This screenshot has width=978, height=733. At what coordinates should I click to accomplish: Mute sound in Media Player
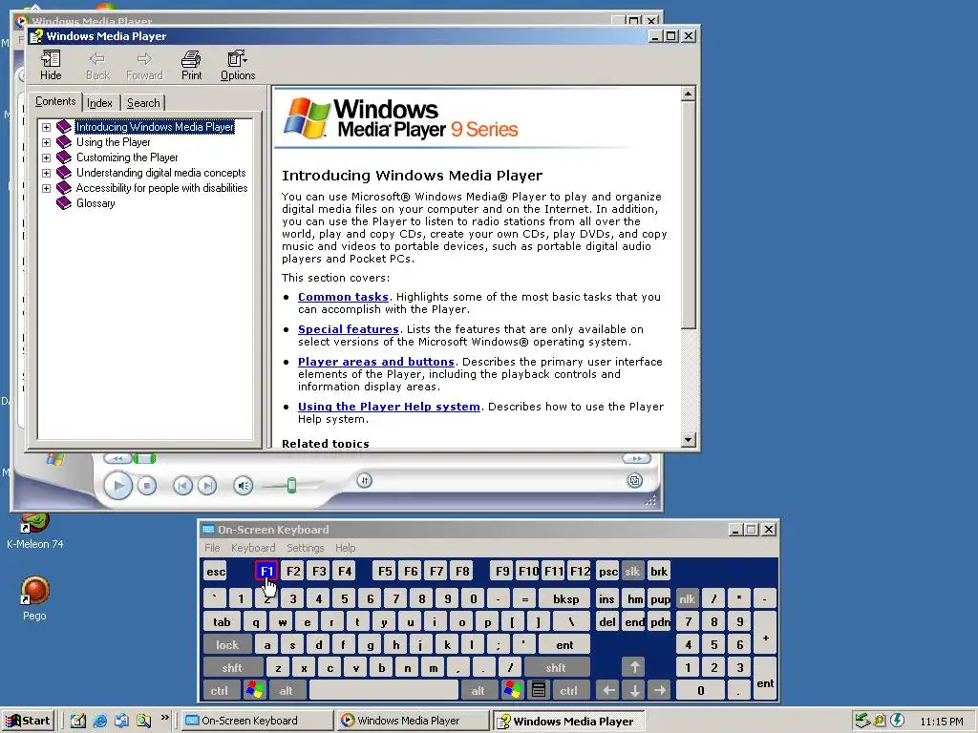click(244, 486)
